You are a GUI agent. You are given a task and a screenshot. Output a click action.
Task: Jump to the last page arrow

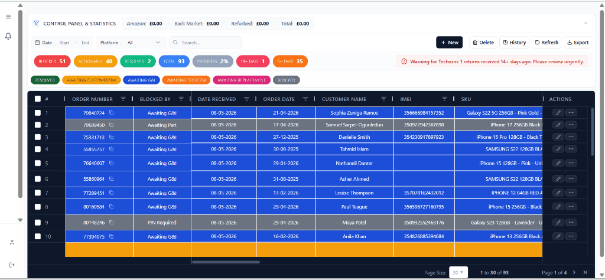coord(585,272)
